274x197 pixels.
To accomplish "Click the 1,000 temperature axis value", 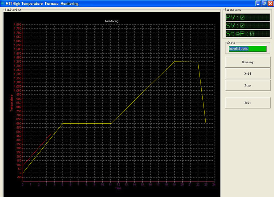I will tap(18, 90).
